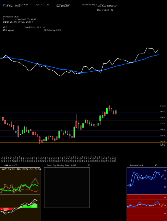Click the 354.64 price axis label

(163, 135)
